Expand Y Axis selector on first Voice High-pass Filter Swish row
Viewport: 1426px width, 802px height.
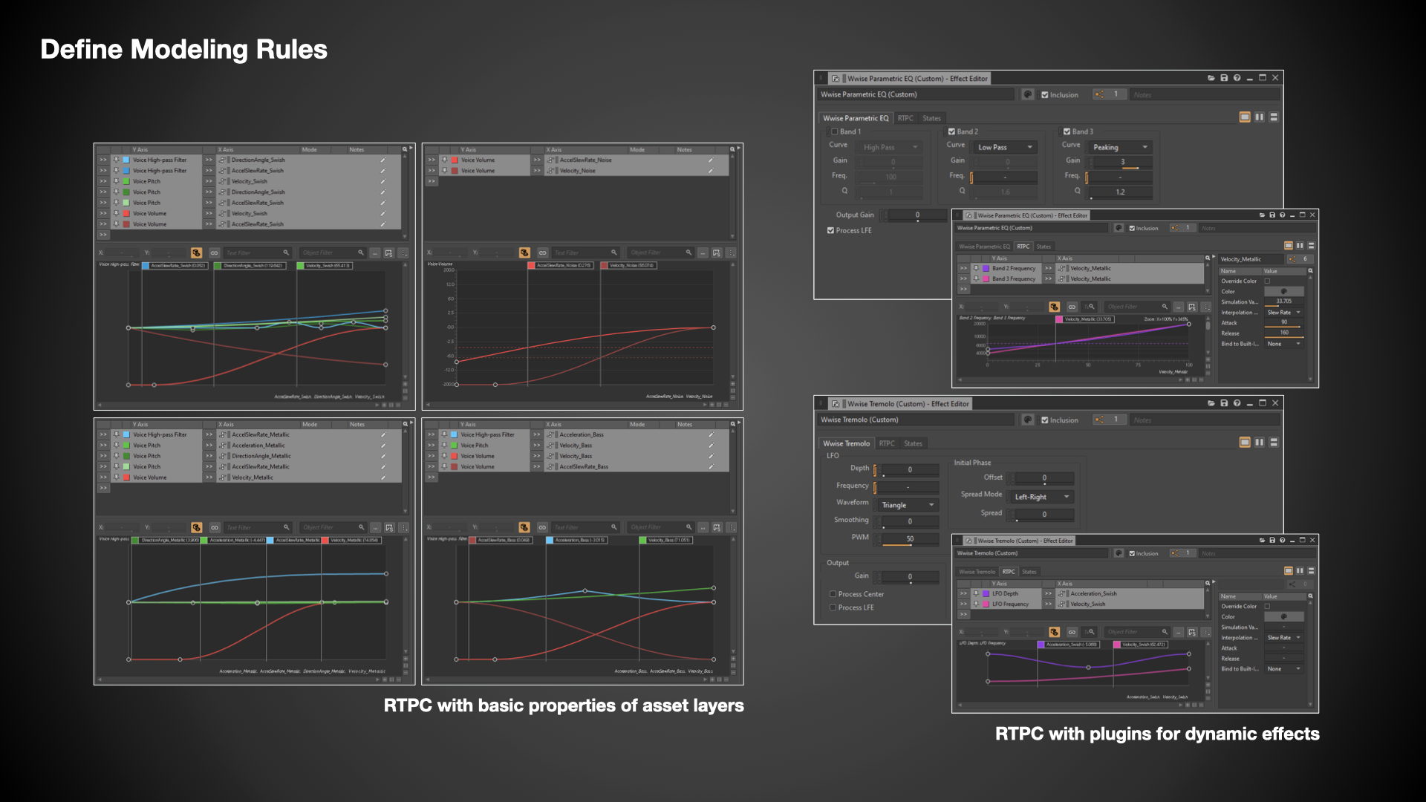[103, 160]
